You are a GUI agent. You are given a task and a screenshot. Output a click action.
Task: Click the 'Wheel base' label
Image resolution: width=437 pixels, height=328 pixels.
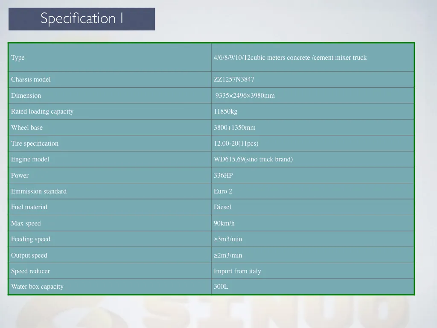(x=27, y=127)
